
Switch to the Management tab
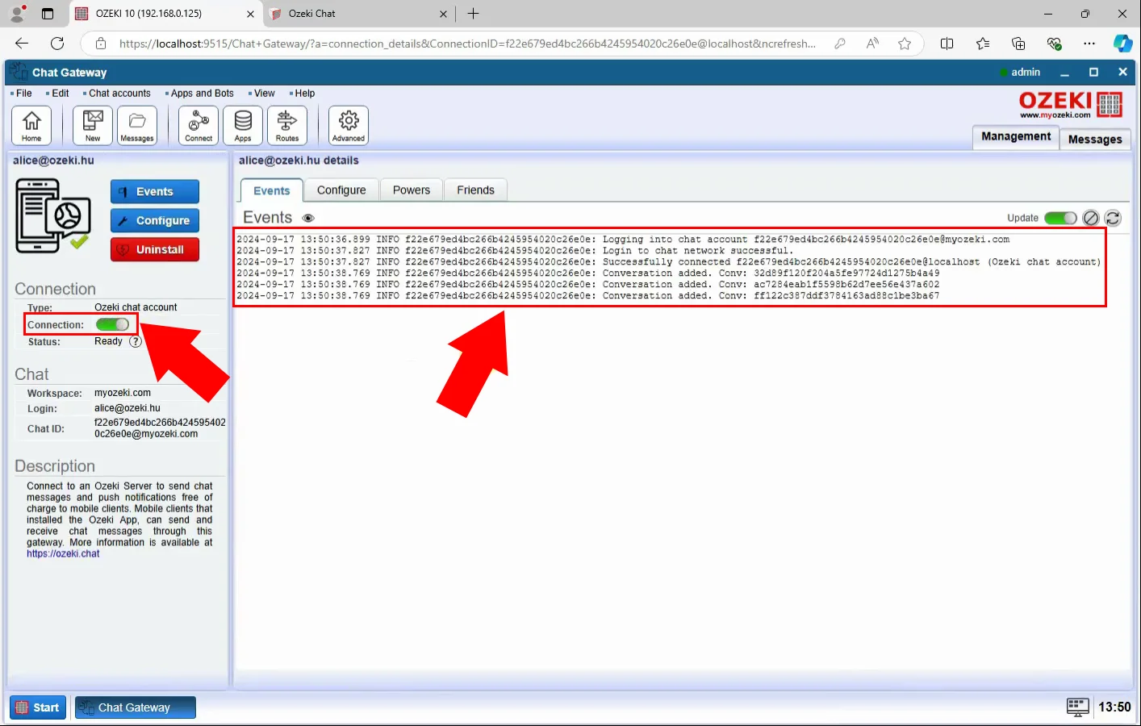point(1016,137)
